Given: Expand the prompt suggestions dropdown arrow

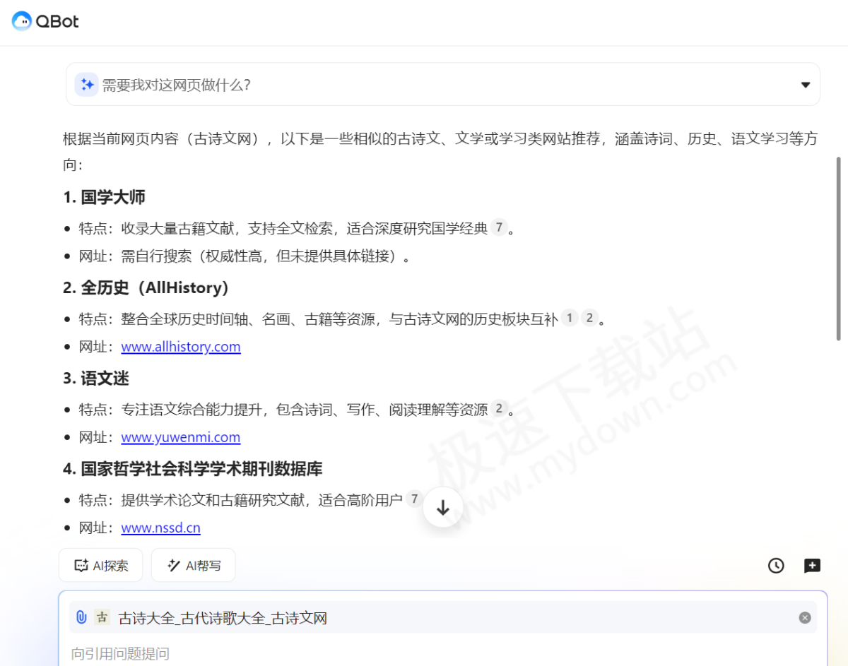Looking at the screenshot, I should (805, 84).
